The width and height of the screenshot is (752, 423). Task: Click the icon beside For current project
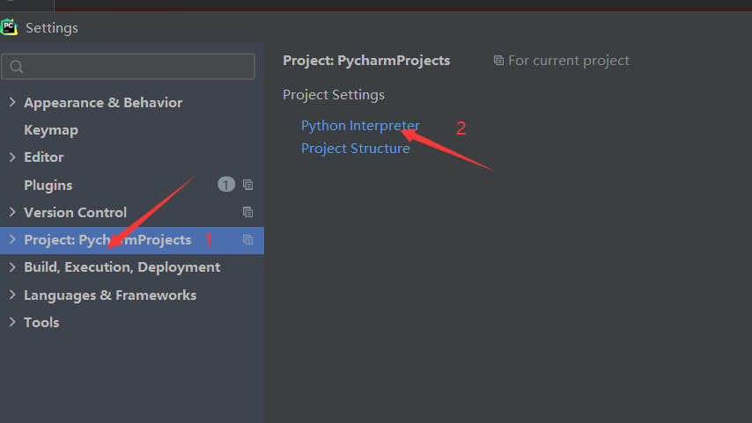[x=498, y=61]
